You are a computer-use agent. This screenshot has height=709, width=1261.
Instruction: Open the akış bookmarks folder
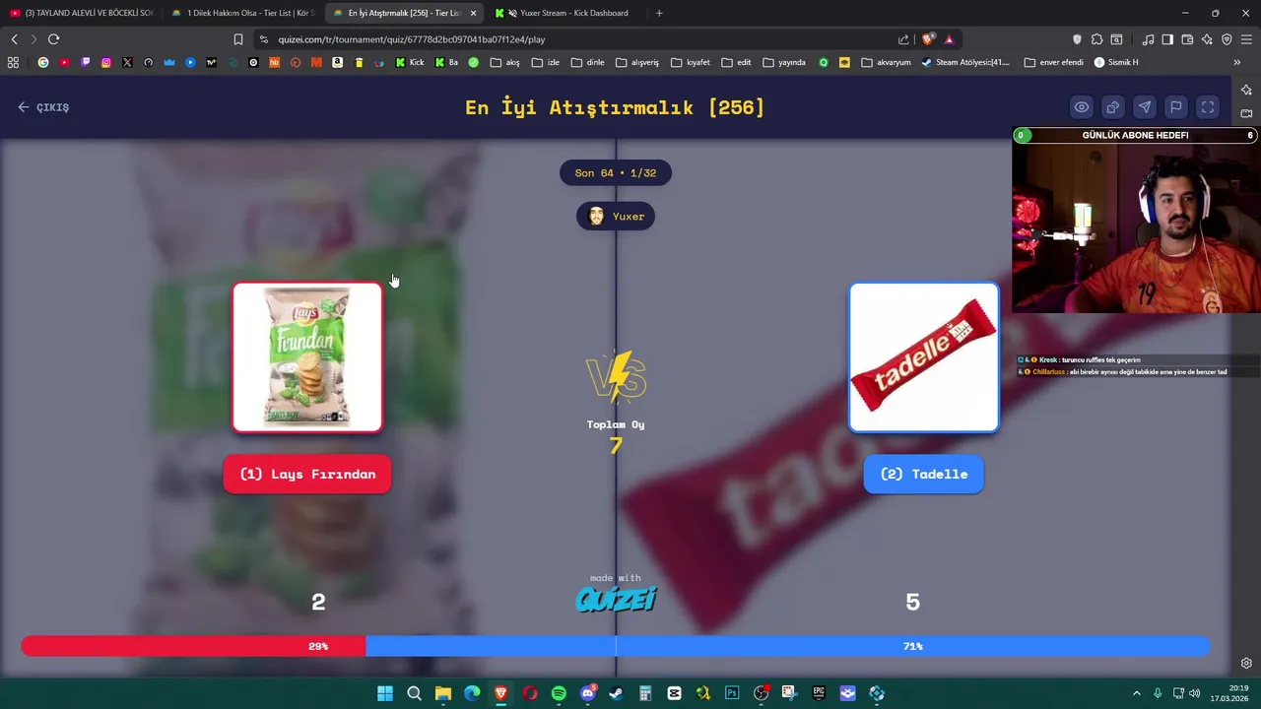[505, 62]
